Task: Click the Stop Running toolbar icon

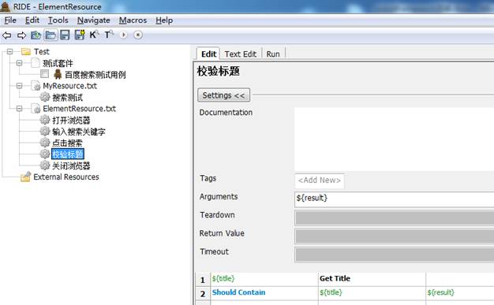Action: click(x=138, y=35)
